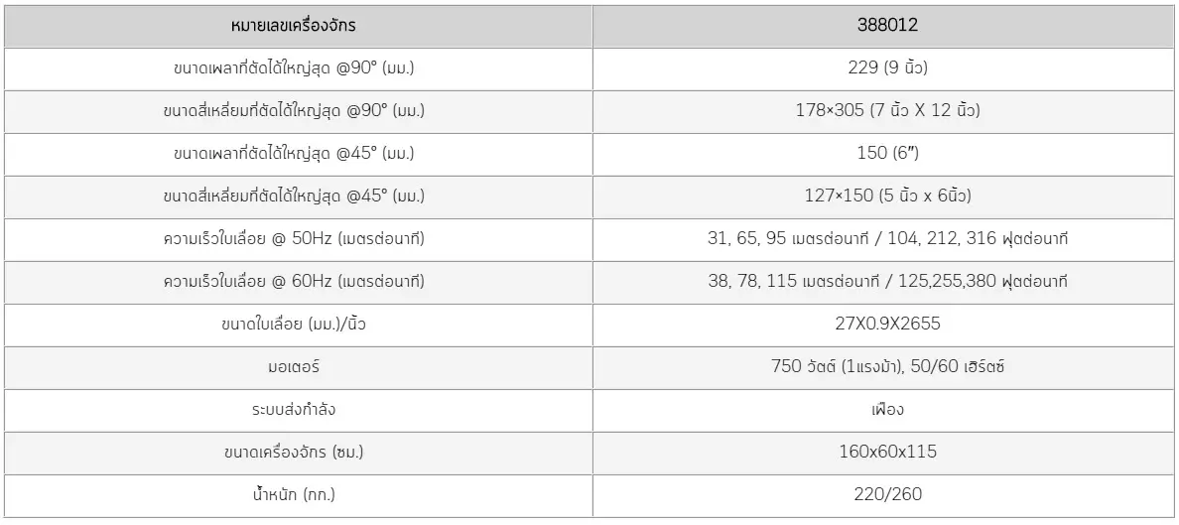The image size is (1179, 525).
Task: Select the เฟือง transmission value
Action: (x=887, y=410)
